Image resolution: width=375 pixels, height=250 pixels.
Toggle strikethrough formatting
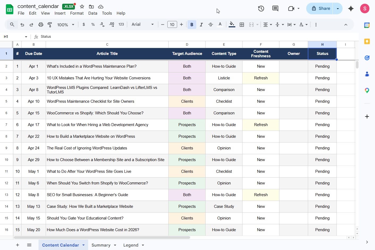point(211,25)
